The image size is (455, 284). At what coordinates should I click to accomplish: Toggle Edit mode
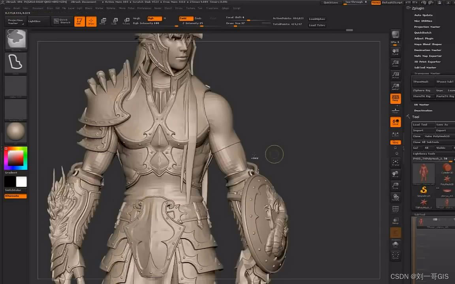click(79, 21)
